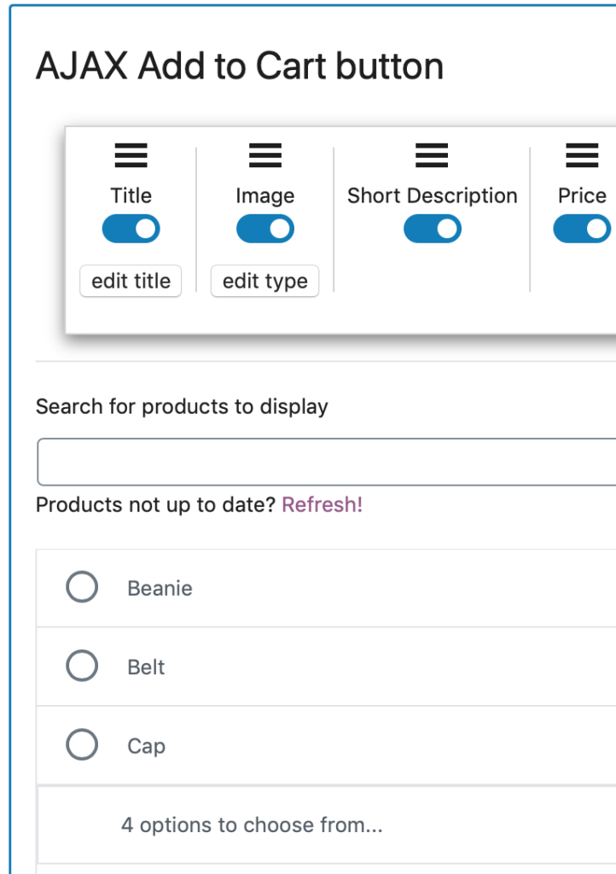Viewport: 616px width, 874px height.
Task: Click the Refresh! link
Action: pyautogui.click(x=322, y=504)
